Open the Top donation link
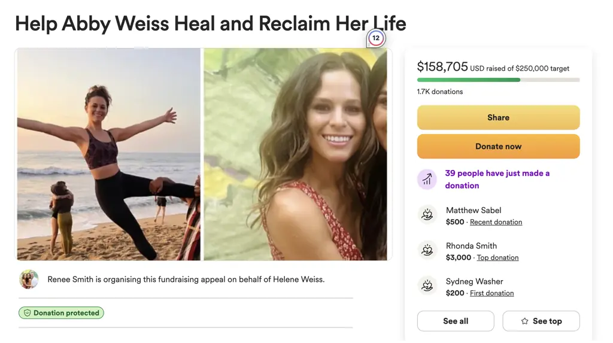 tap(497, 258)
